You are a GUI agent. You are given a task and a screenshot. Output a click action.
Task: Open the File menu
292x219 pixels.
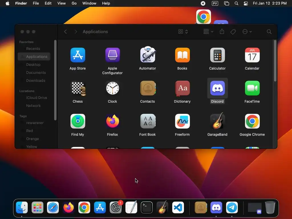tap(36, 3)
